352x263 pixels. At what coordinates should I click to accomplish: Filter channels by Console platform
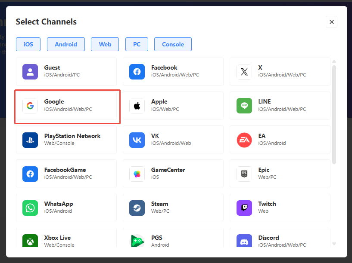pos(173,44)
